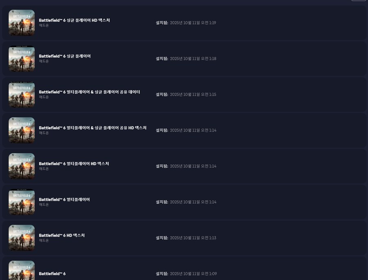368x280 pixels.
Task: Click the Battlefield 6 싱글 플레이어 HD 텍스처 thumbnail
Action: pyautogui.click(x=22, y=23)
